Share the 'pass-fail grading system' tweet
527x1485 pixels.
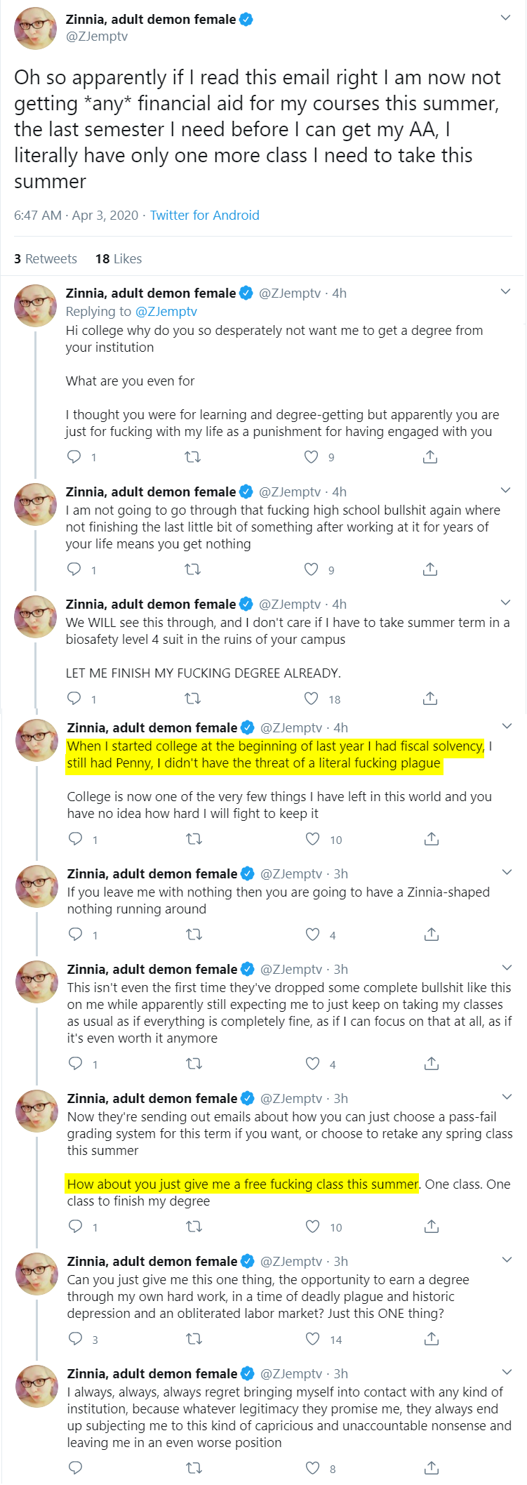(432, 1227)
